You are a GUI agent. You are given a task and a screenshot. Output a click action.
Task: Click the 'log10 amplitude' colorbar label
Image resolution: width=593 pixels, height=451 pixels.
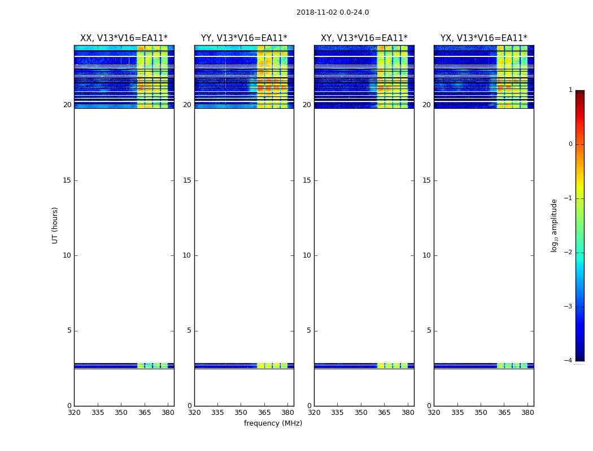click(555, 225)
